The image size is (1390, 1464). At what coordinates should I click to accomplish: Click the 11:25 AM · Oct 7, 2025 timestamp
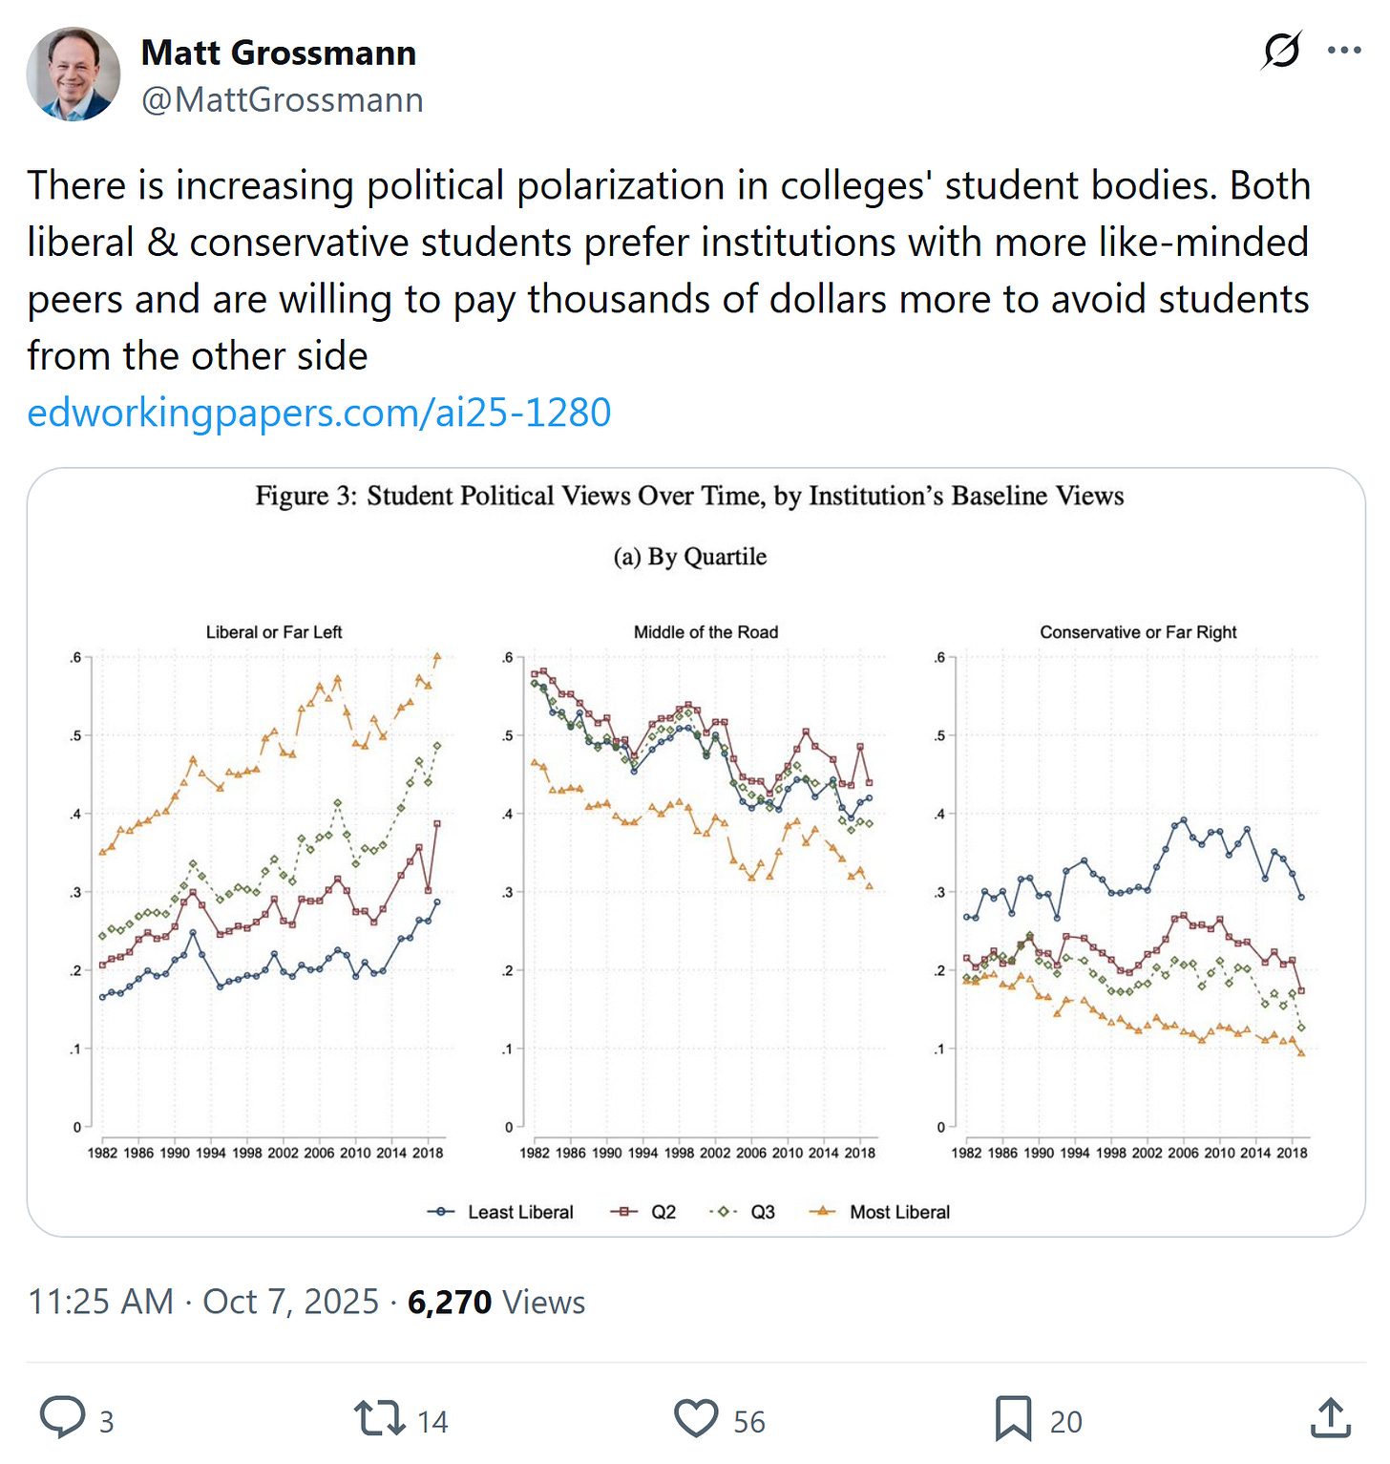(203, 1302)
